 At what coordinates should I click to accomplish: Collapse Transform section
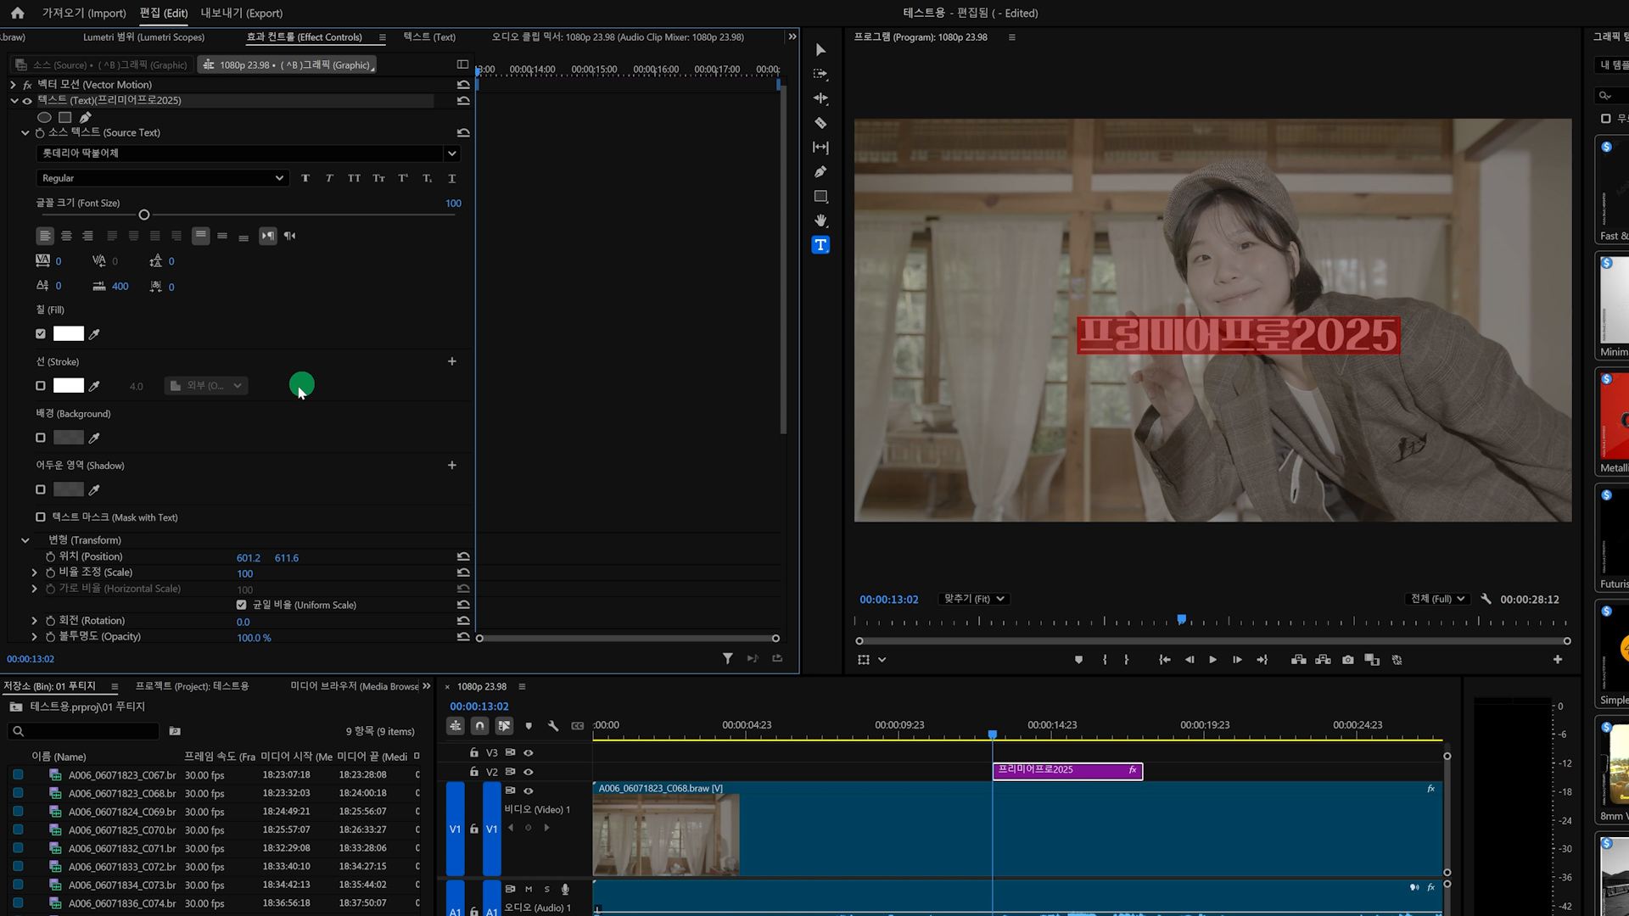(25, 540)
